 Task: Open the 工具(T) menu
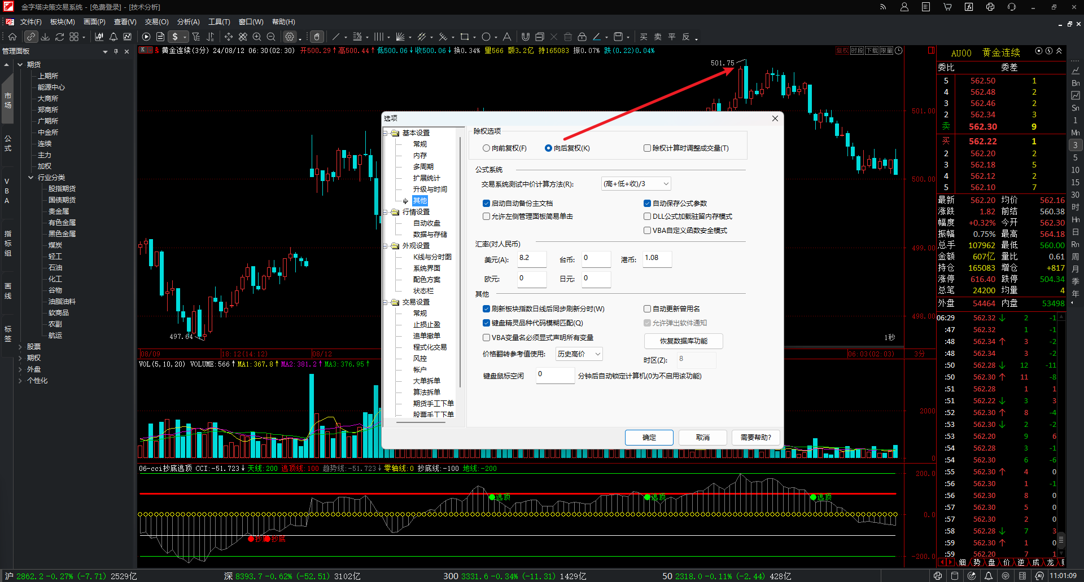pos(219,22)
